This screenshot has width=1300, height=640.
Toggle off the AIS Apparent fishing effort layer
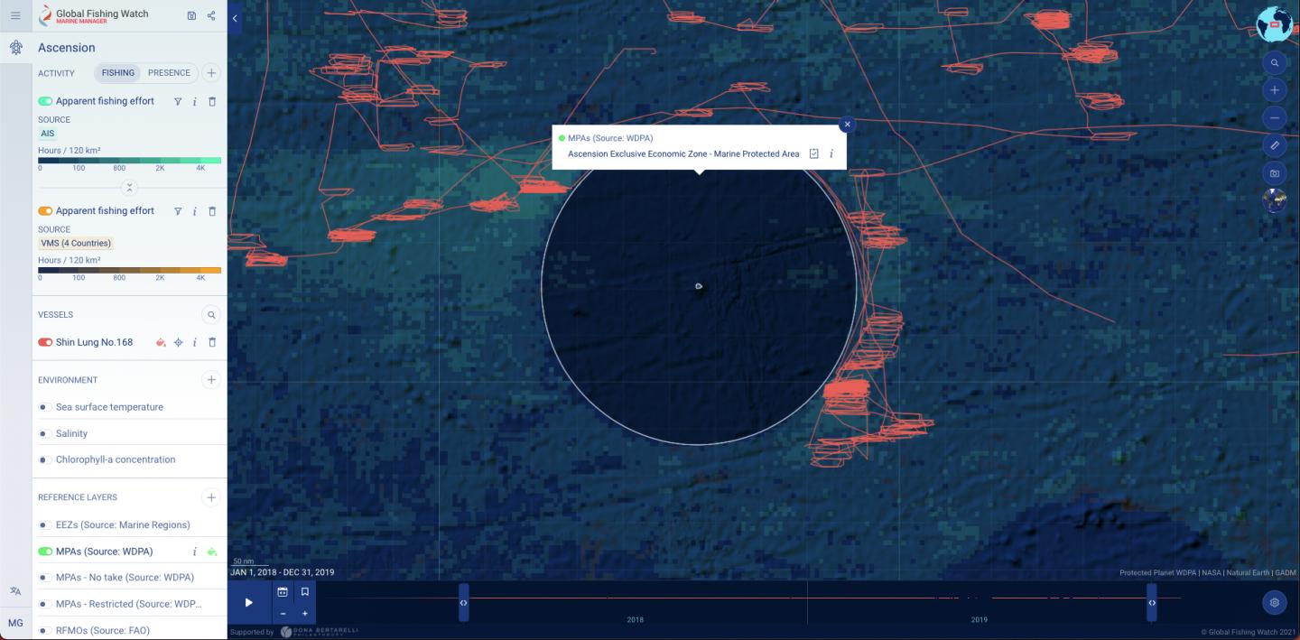click(43, 100)
